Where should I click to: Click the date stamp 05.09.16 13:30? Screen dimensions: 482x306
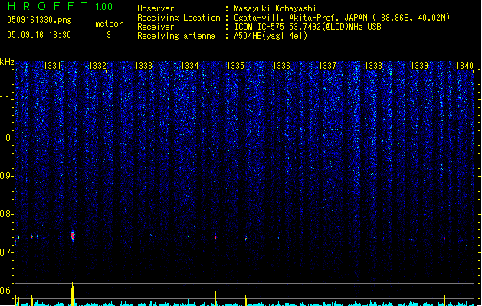coord(39,35)
